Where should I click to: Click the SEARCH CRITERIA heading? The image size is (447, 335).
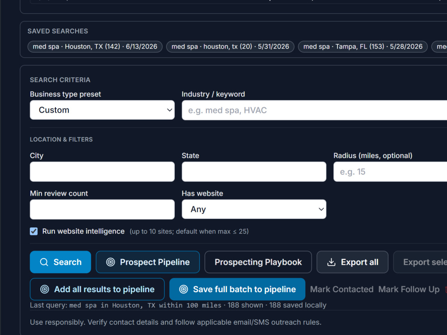(x=60, y=80)
